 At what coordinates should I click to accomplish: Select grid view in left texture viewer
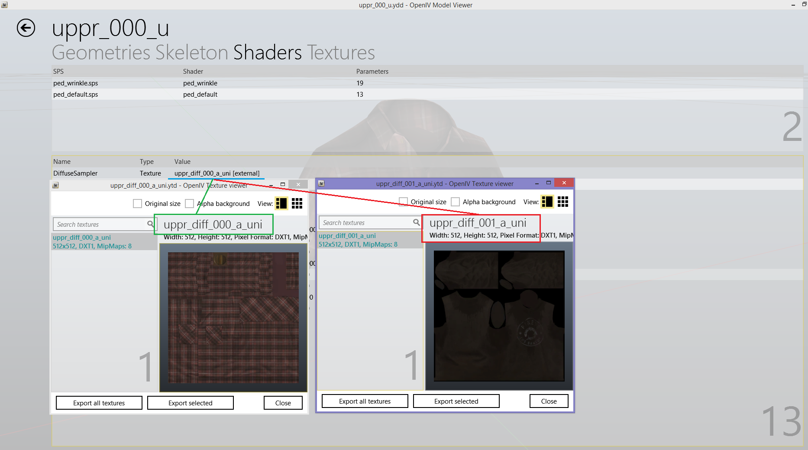297,203
